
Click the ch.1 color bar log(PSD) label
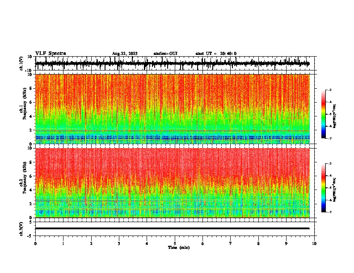coord(334,116)
